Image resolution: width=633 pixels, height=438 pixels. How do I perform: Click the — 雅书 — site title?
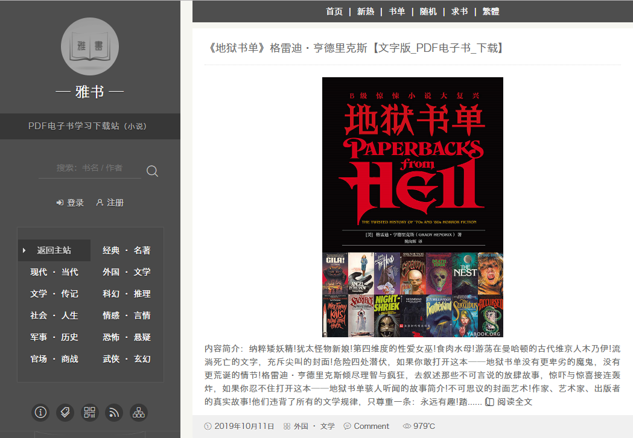pos(90,92)
